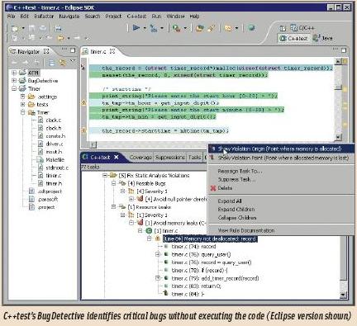Close the C++test view tab
The width and height of the screenshot is (357, 326).
pyautogui.click(x=117, y=157)
